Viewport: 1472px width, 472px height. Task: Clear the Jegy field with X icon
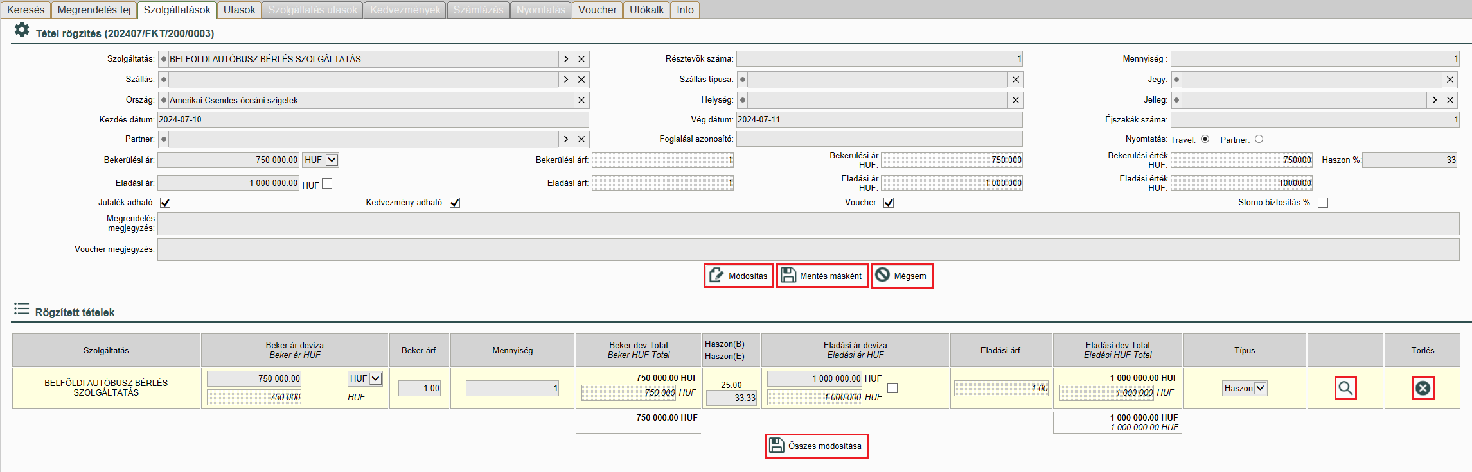pyautogui.click(x=1450, y=80)
